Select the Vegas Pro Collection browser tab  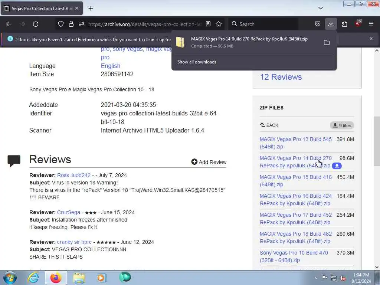[x=42, y=8]
